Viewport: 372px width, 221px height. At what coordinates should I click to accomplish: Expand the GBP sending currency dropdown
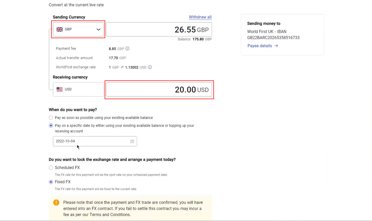coord(78,29)
